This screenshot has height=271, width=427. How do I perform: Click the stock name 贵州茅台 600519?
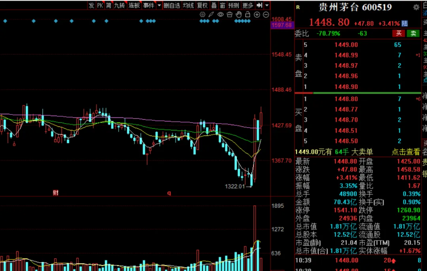tap(355, 8)
